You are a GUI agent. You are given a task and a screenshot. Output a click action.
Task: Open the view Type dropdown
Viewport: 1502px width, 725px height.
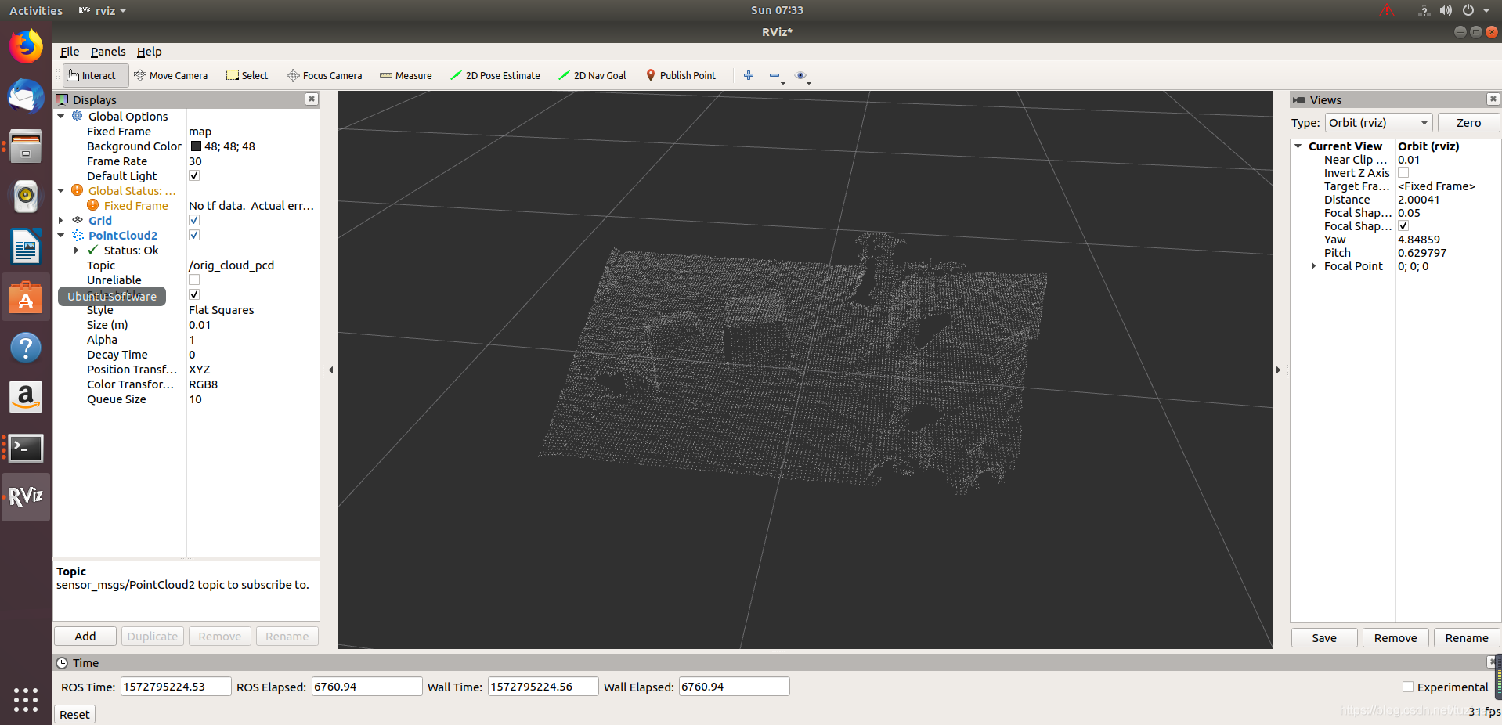click(x=1378, y=123)
